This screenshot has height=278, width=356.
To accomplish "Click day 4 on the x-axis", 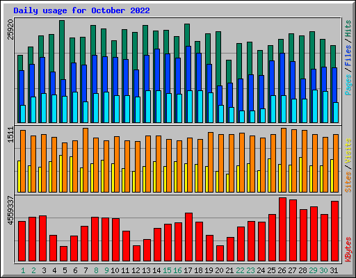I will coord(54,270).
